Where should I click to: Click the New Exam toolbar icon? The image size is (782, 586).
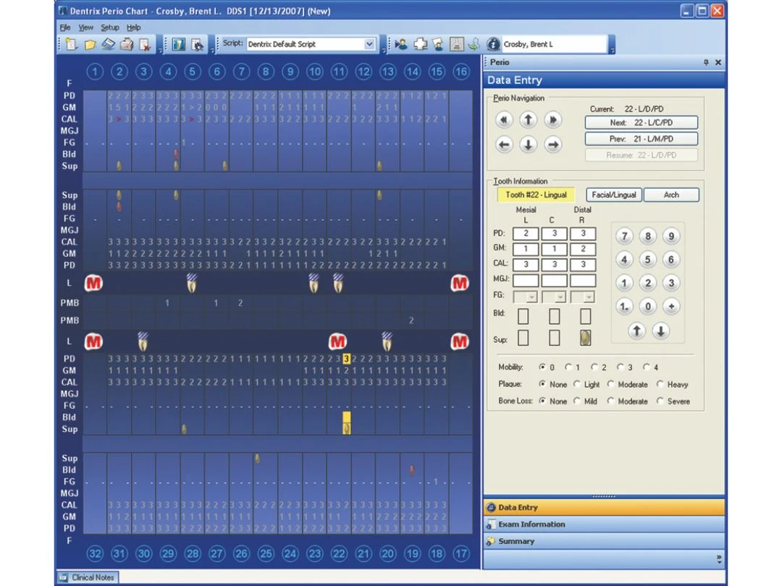pyautogui.click(x=71, y=44)
